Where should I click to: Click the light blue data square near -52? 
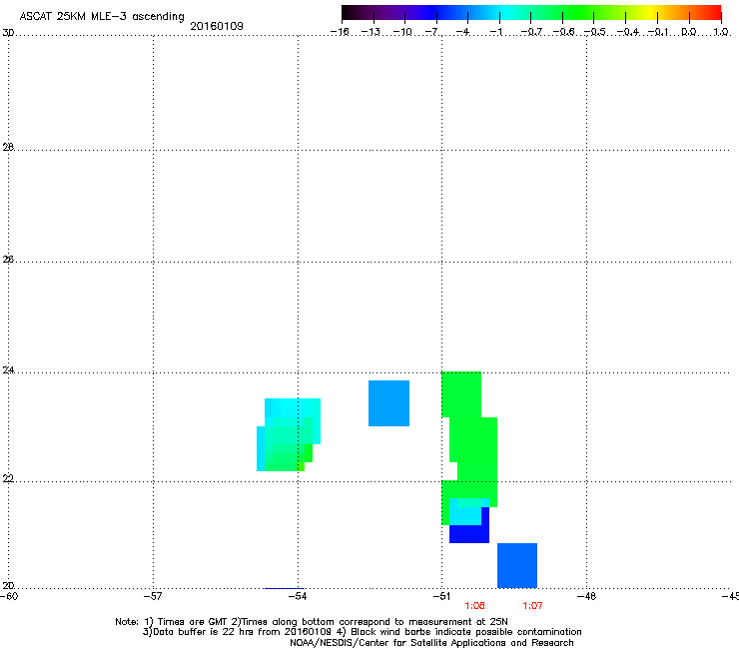(x=388, y=403)
